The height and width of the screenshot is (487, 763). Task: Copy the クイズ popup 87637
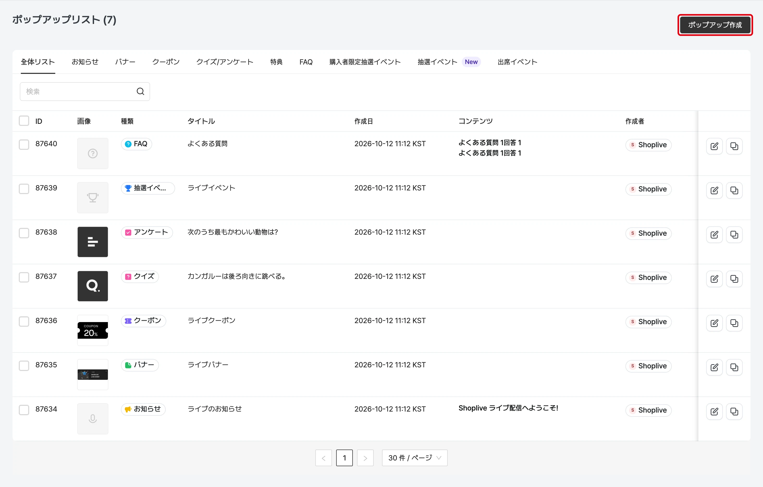click(x=734, y=279)
